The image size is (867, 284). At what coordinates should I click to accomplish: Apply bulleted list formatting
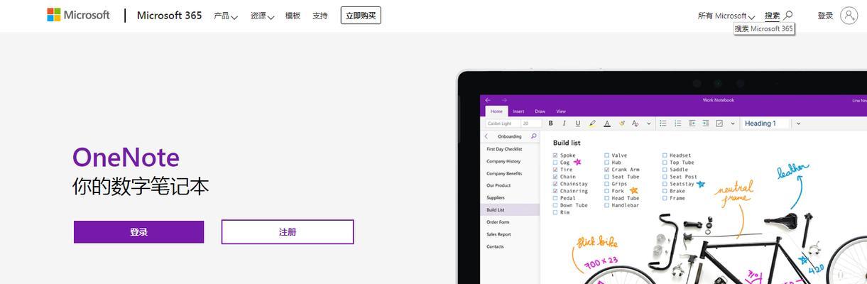[x=663, y=124]
